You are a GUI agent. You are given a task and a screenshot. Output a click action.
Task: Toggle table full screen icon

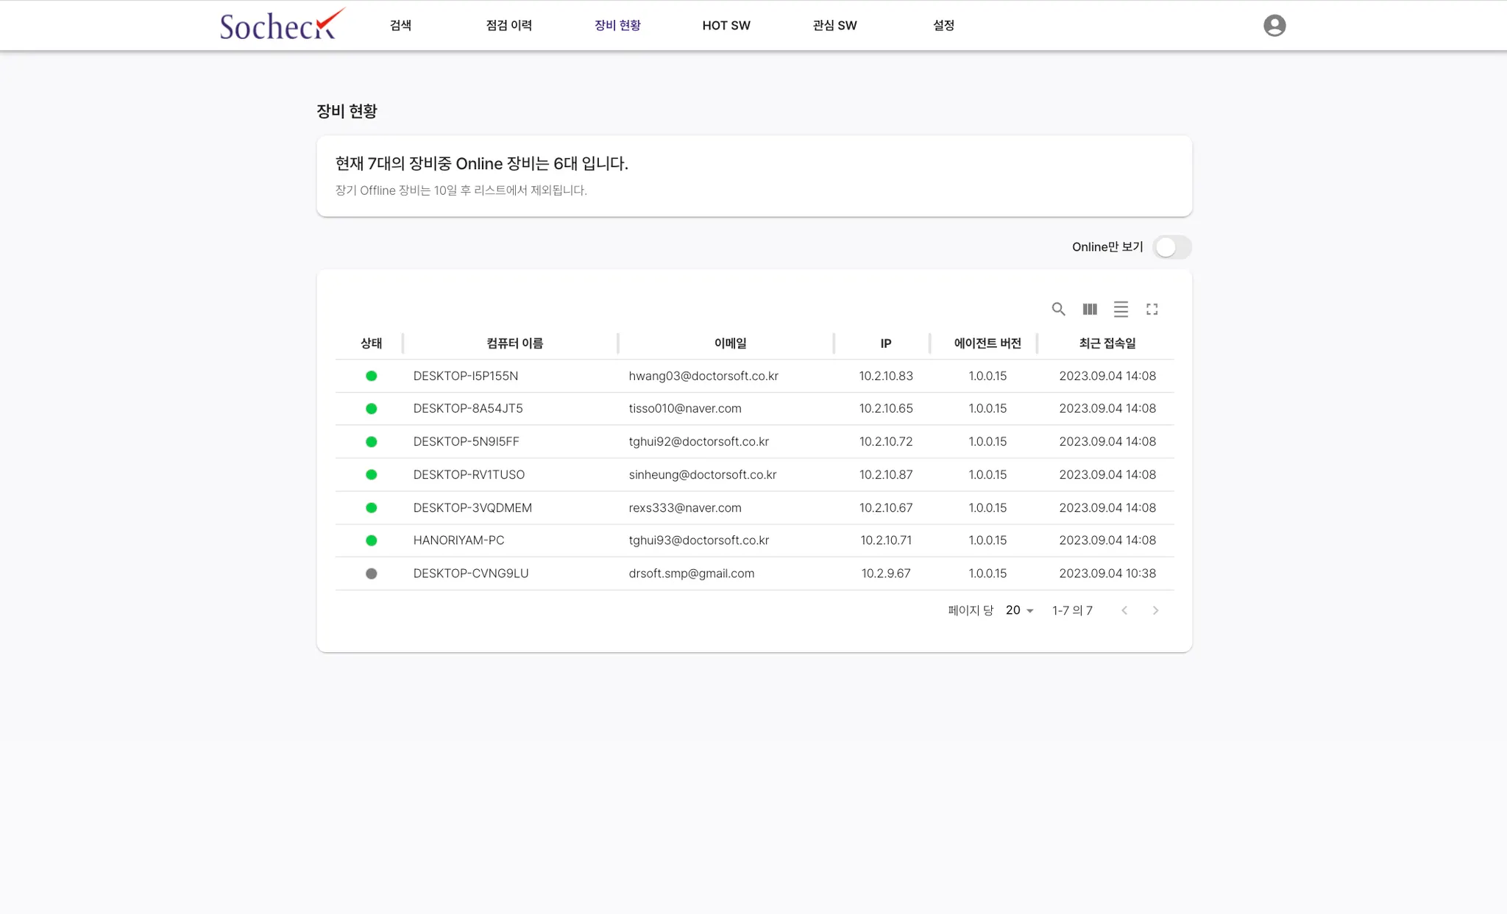[x=1152, y=309]
